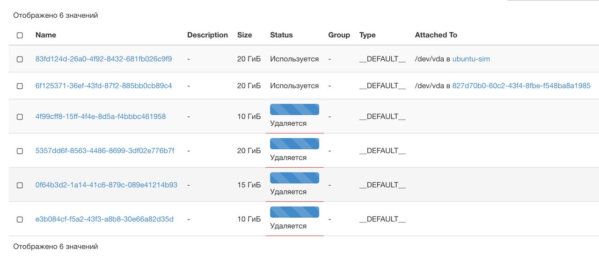Open the volume link 6f125371-36ef-43fd-87f2-885bb0cb89c4
The height and width of the screenshot is (263, 599).
coord(103,85)
